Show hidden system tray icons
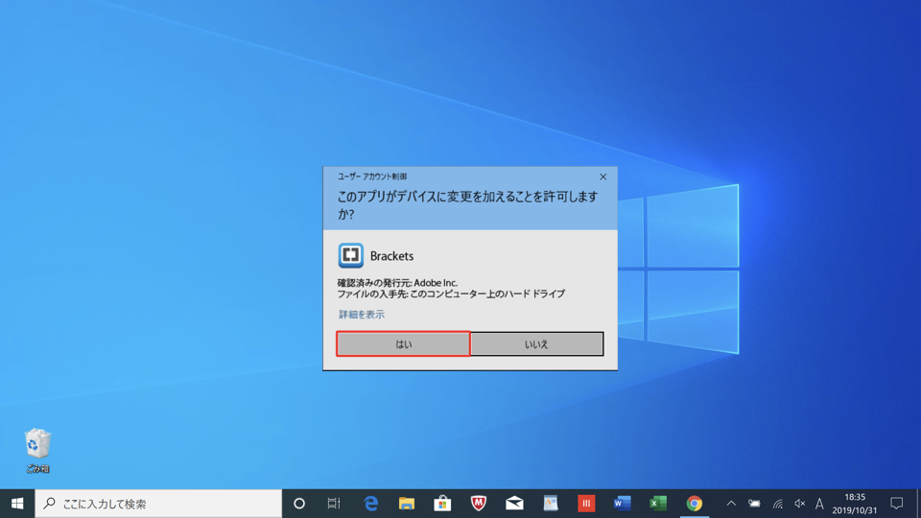 731,504
